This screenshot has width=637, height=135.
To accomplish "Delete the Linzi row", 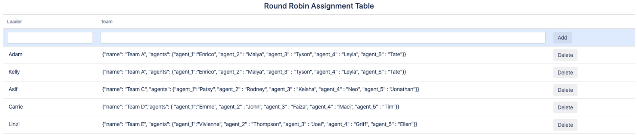I will [565, 125].
